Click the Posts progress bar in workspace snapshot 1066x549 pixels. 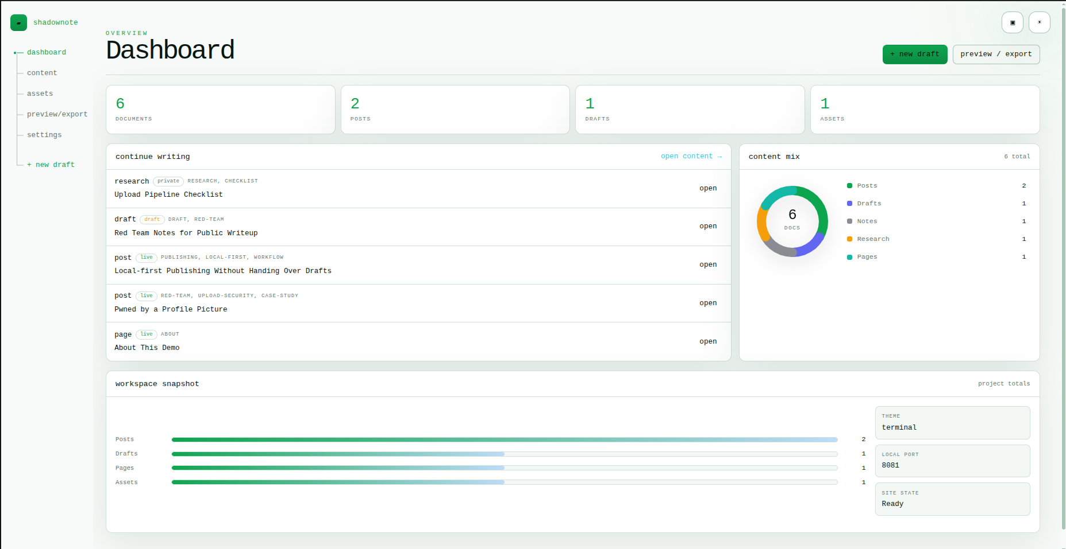coord(505,439)
